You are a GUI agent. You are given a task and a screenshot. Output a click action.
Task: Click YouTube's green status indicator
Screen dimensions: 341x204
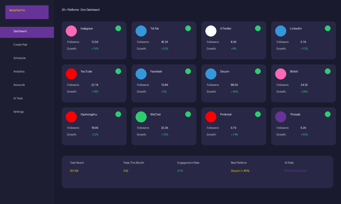point(118,71)
